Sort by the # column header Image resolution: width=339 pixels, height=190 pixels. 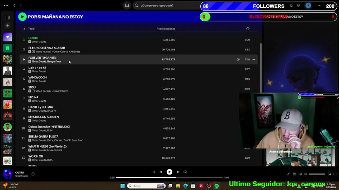coord(24,29)
